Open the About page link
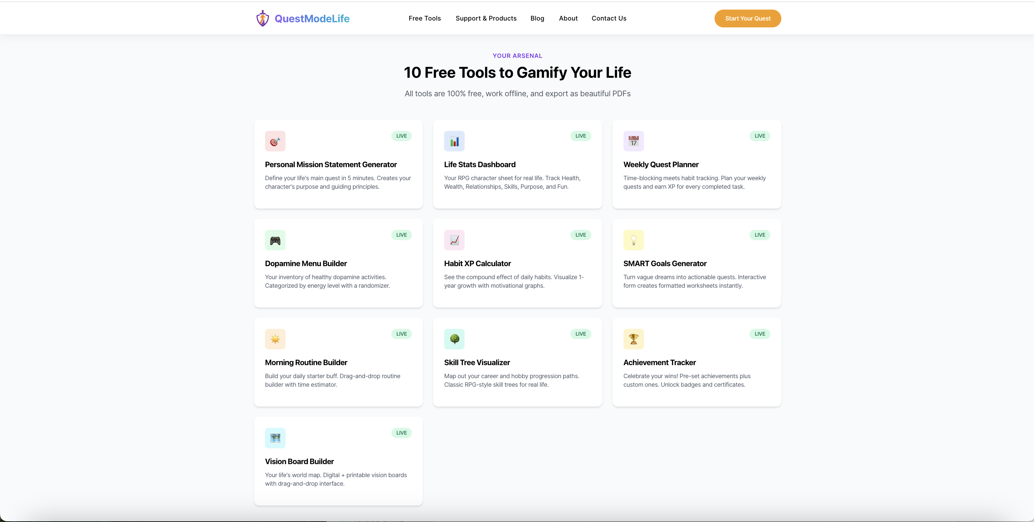This screenshot has height=522, width=1034. (568, 18)
